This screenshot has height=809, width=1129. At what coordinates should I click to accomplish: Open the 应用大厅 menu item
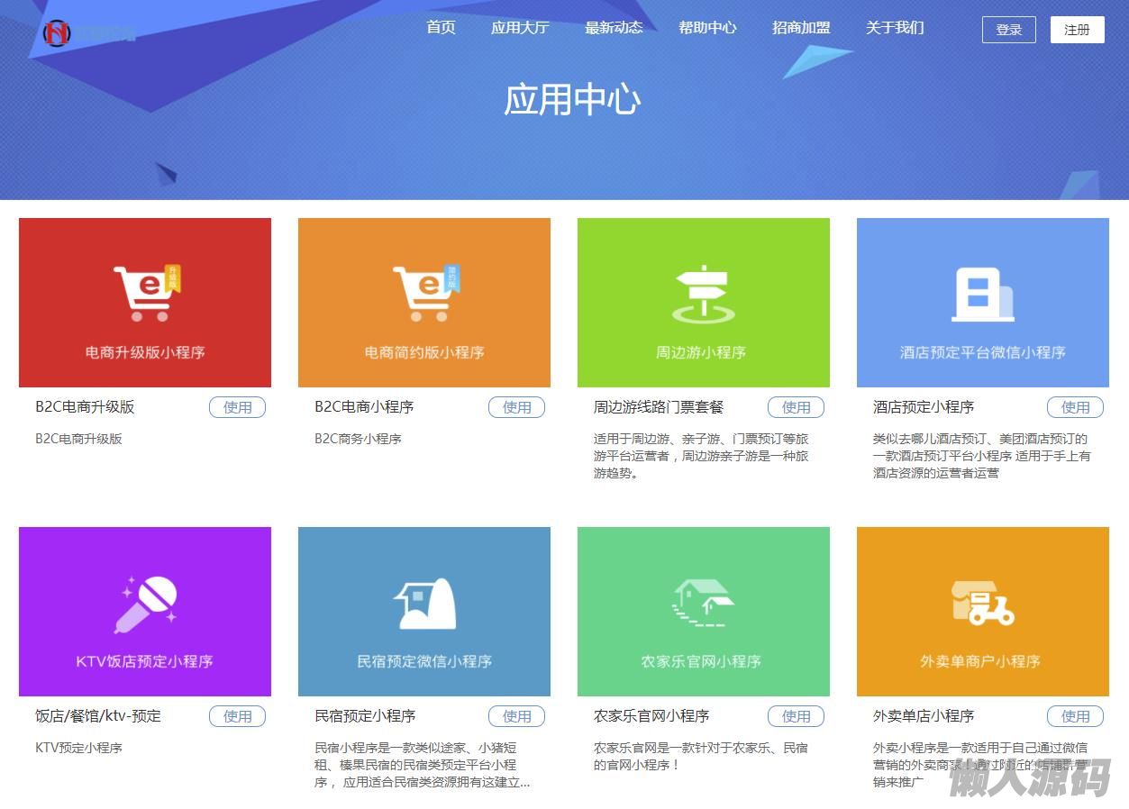point(520,28)
